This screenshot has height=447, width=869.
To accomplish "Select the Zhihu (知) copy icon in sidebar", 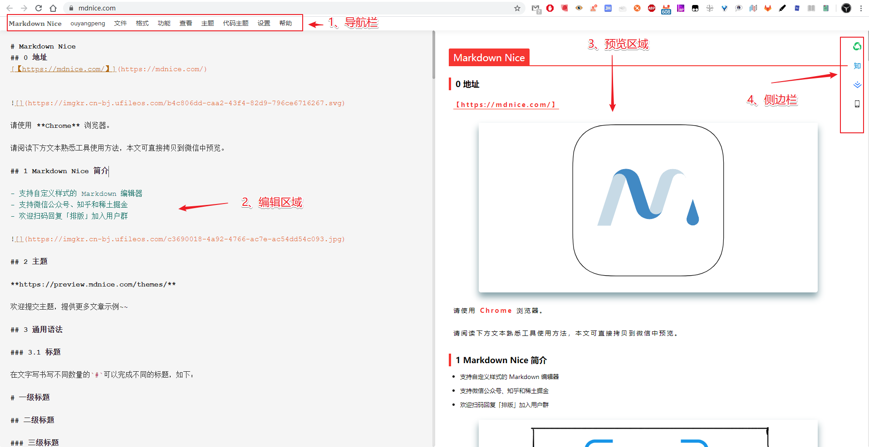I will [x=857, y=66].
